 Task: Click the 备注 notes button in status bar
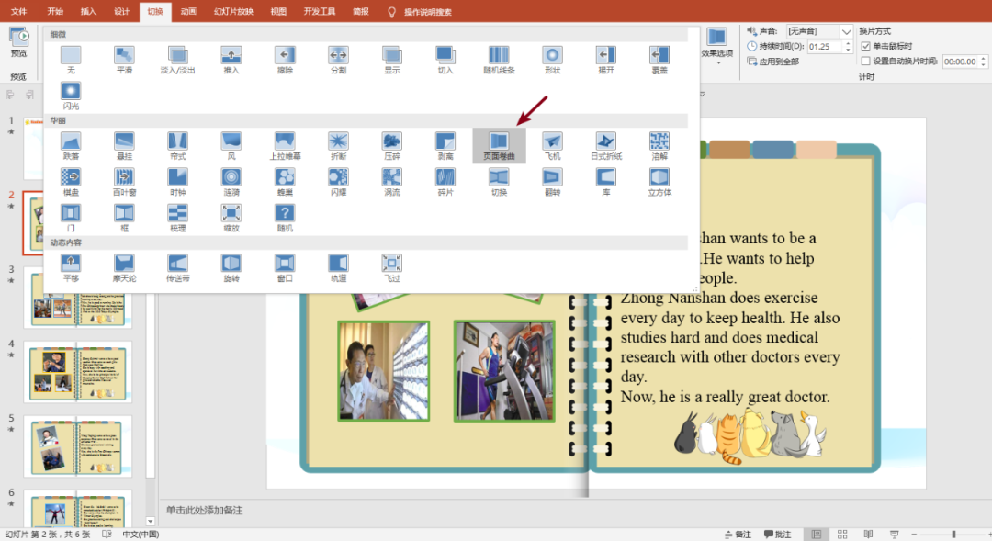pyautogui.click(x=738, y=535)
